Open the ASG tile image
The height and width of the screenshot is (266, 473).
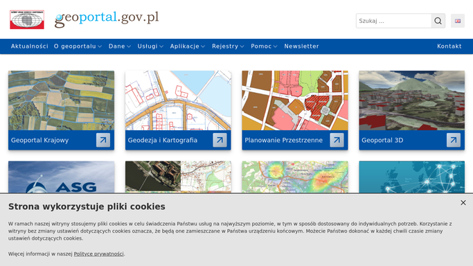[61, 177]
